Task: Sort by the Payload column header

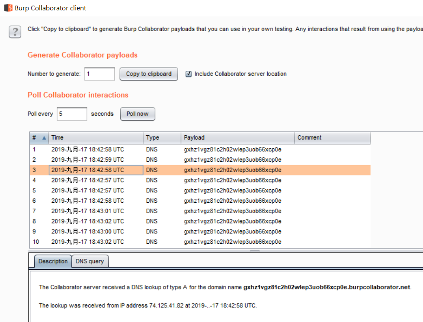Action: tap(238, 137)
